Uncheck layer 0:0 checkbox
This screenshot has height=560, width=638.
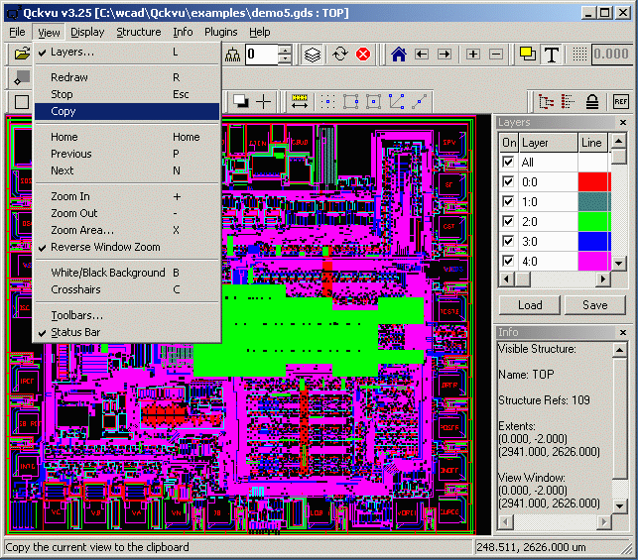click(508, 181)
